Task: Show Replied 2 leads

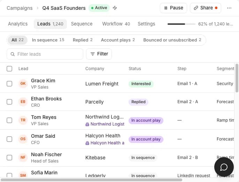Action: coord(83,40)
